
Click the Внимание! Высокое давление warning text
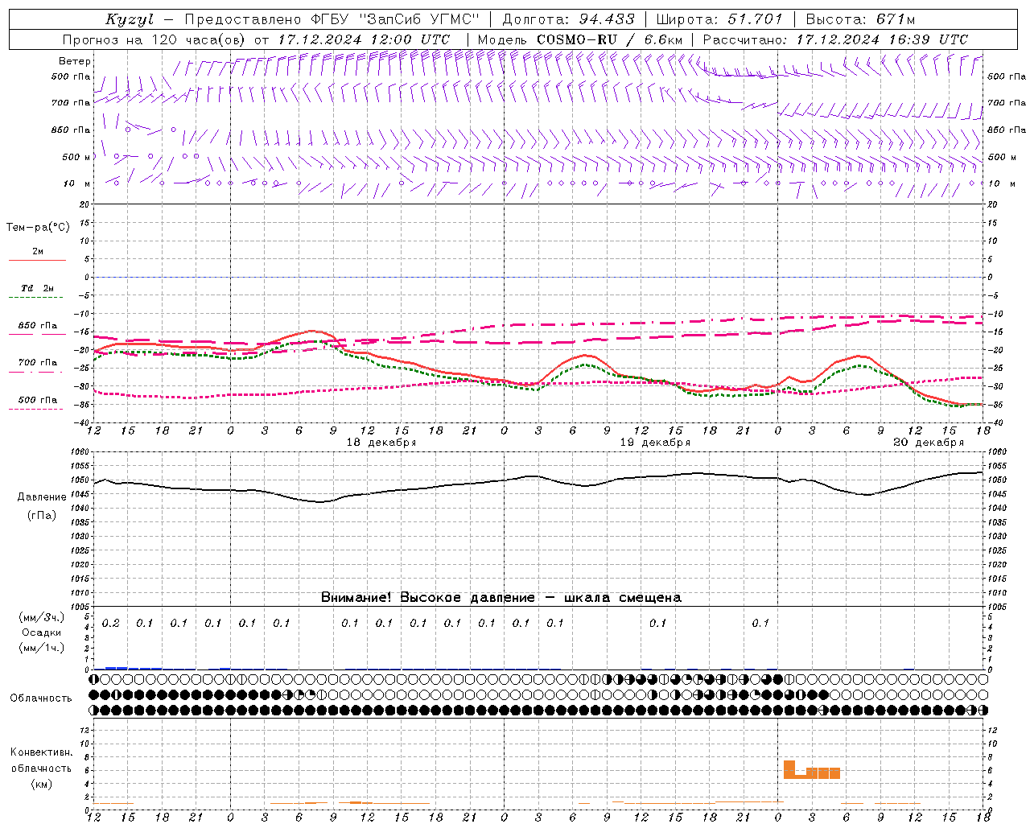point(501,598)
